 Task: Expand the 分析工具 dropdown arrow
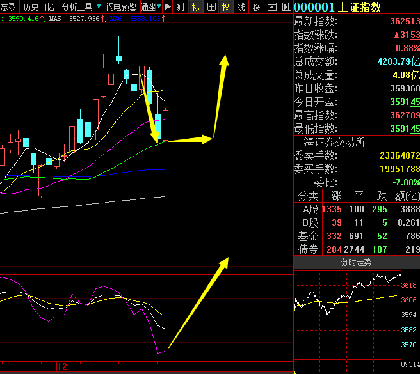click(x=99, y=6)
